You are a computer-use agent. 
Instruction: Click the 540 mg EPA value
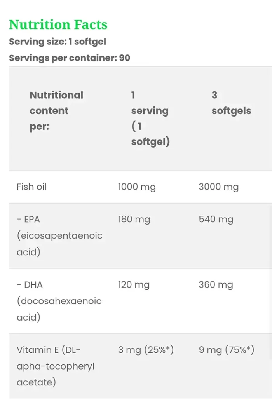(x=216, y=219)
